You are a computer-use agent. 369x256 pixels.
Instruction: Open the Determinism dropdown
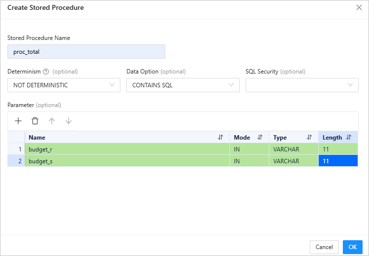click(64, 85)
